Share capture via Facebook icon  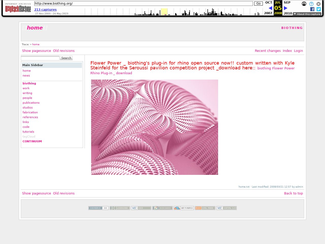(312, 9)
